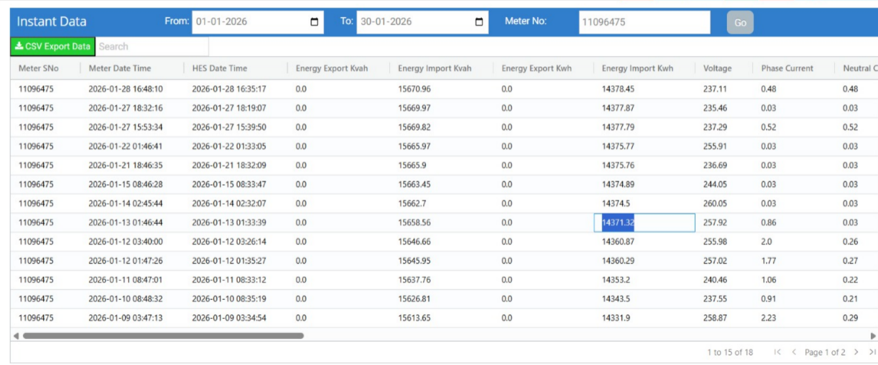
Task: Jump to the last page of results
Action: click(871, 352)
